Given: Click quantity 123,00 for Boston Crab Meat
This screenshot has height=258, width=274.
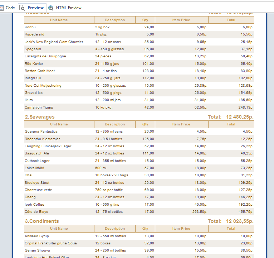Looking at the screenshot, I should coord(148,71).
